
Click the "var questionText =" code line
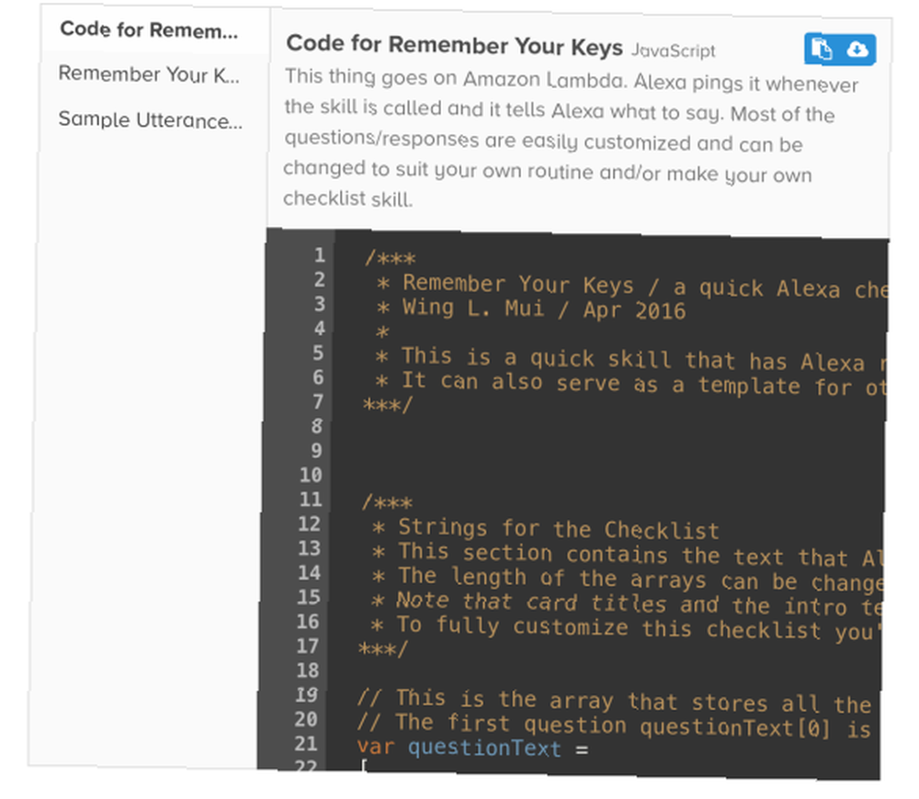[x=472, y=748]
